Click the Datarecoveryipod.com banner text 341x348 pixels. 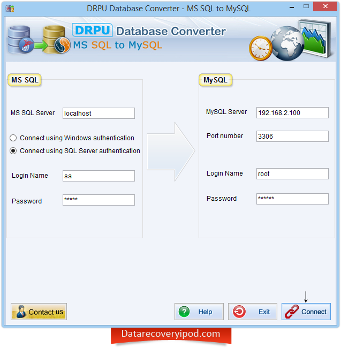[171, 334]
